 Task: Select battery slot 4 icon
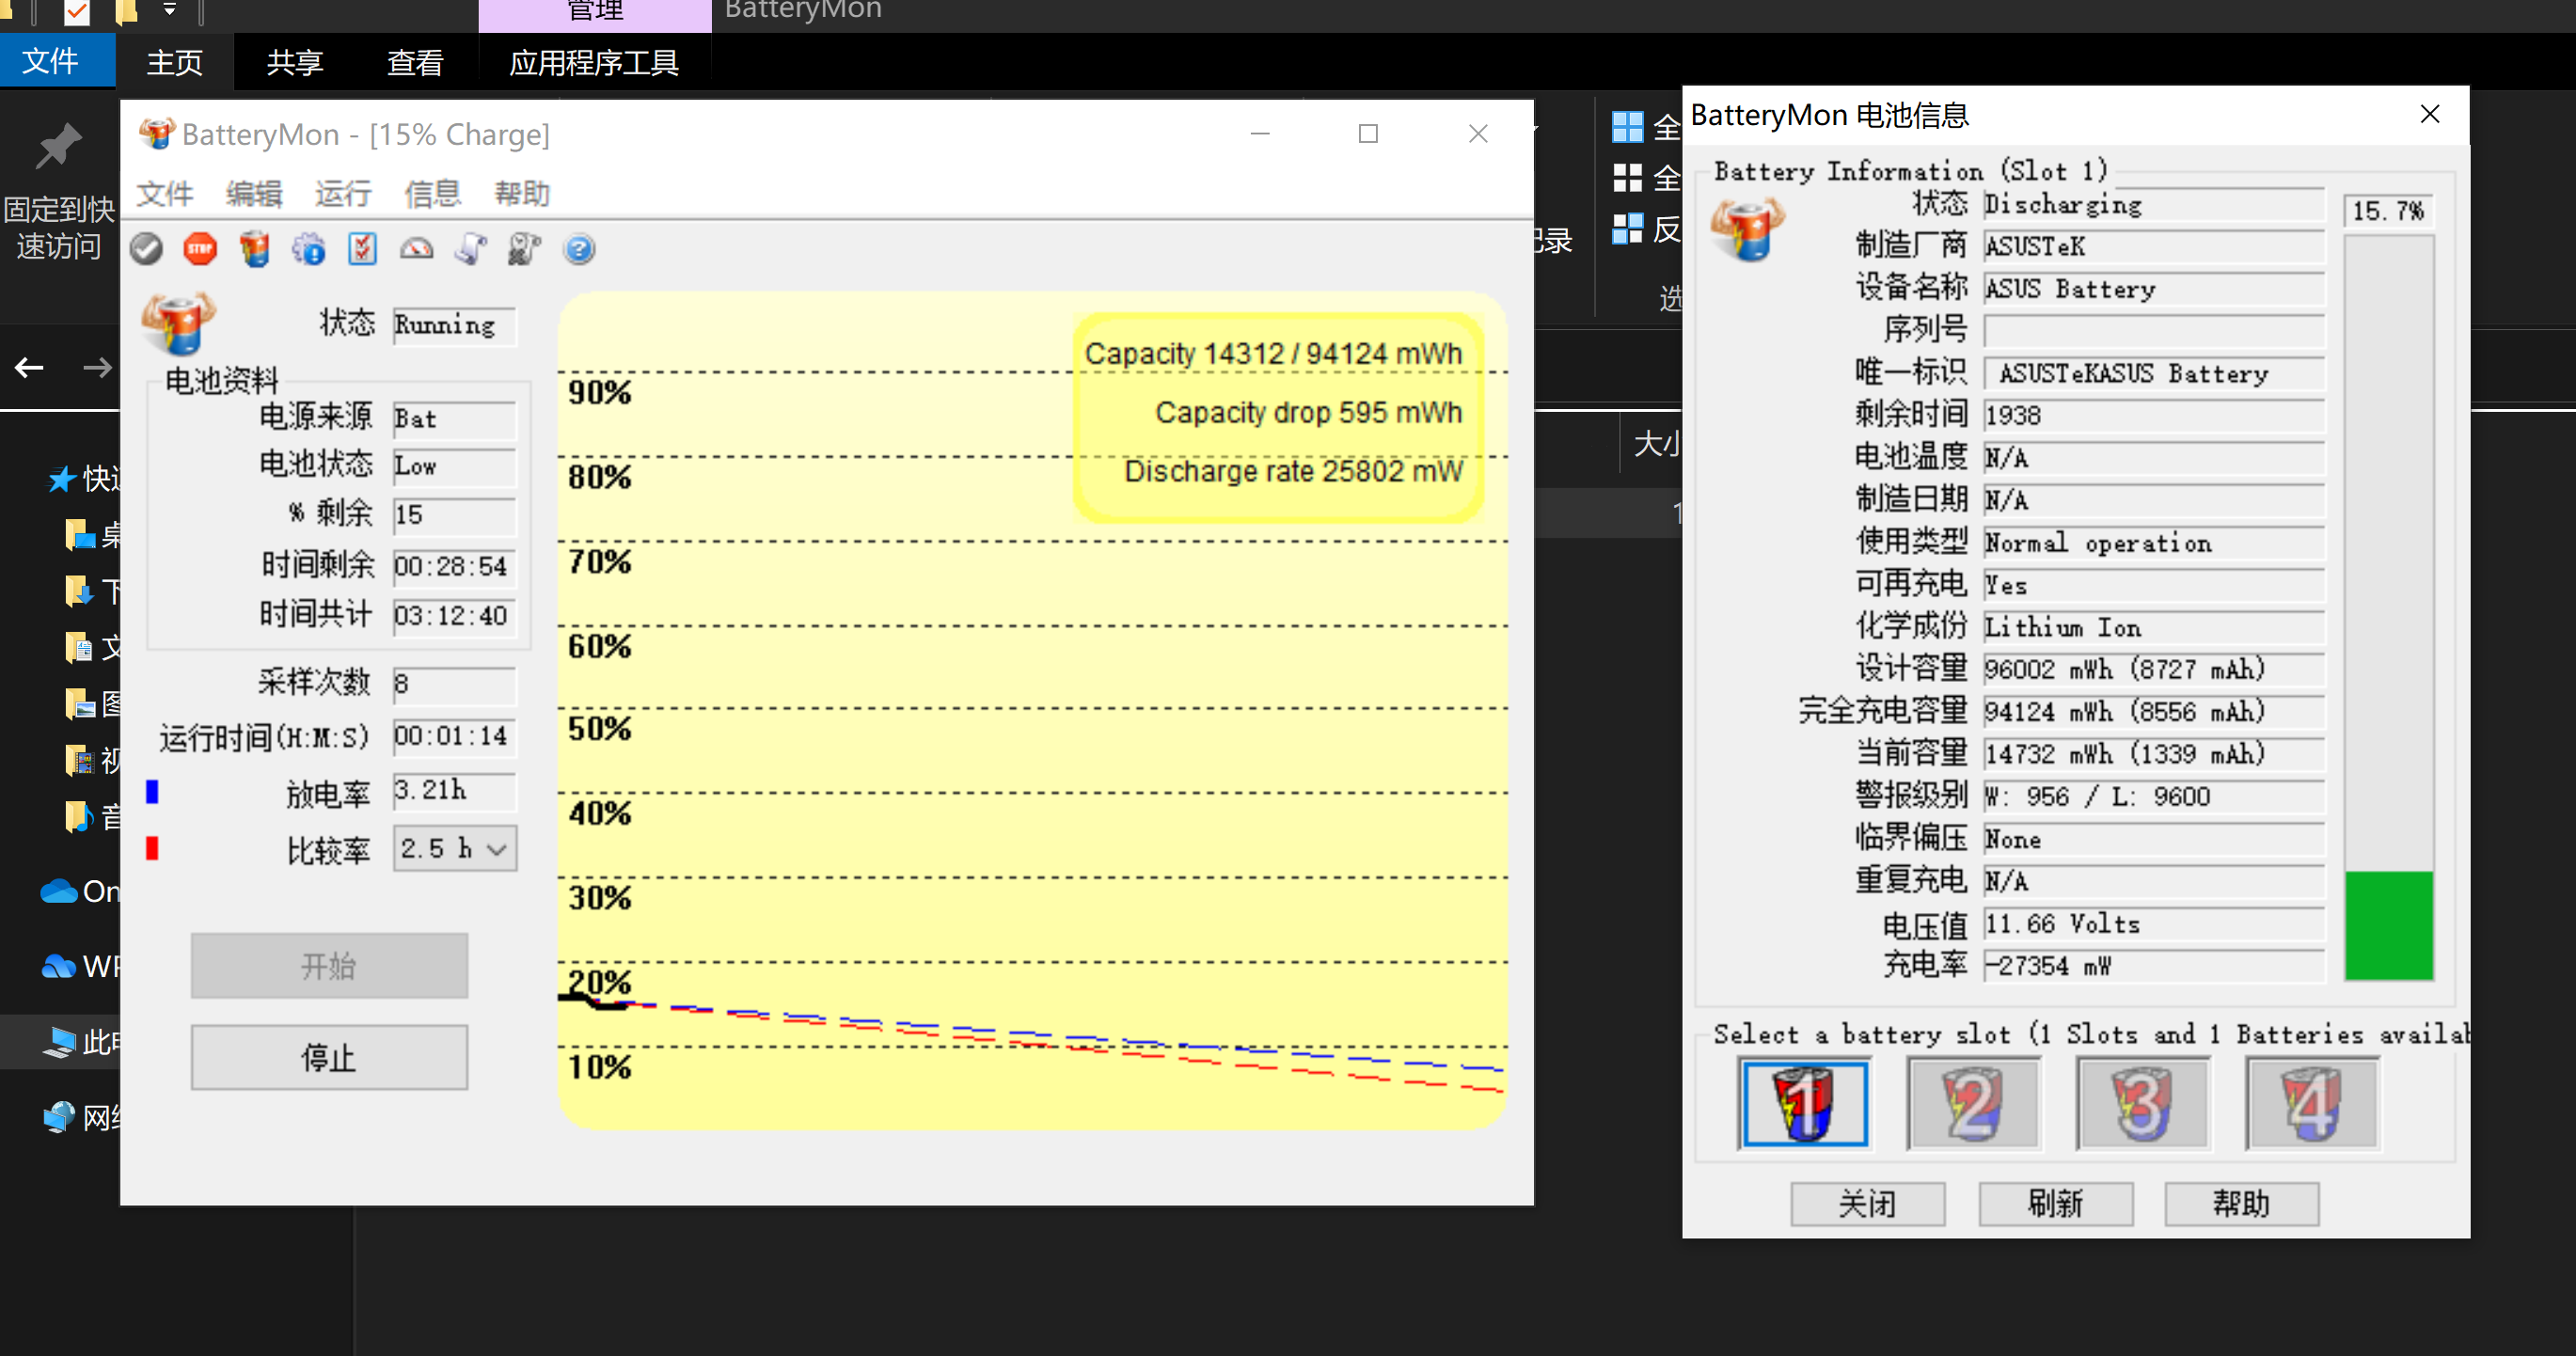[2312, 1104]
